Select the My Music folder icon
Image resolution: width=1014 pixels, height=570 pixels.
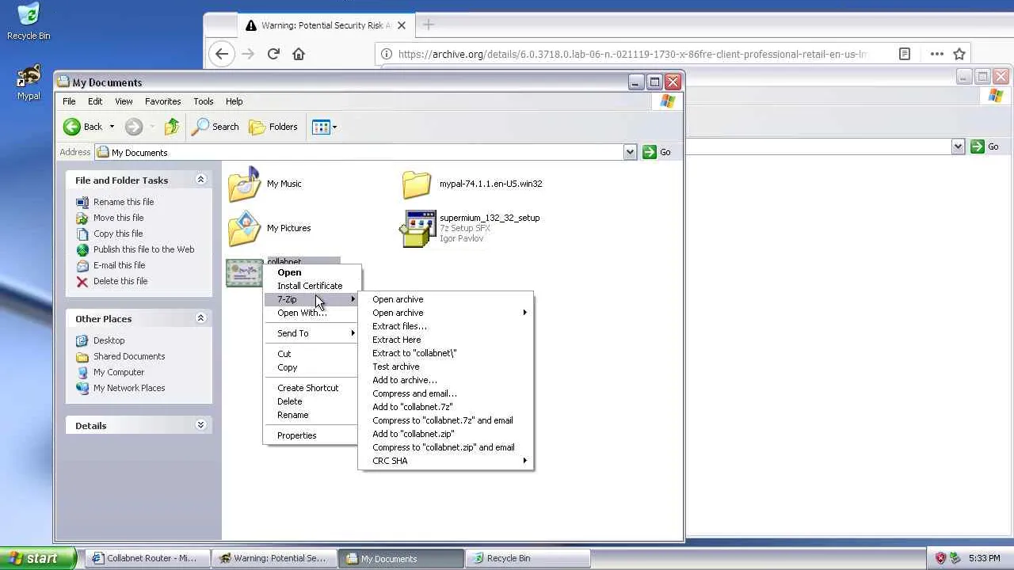tap(244, 184)
